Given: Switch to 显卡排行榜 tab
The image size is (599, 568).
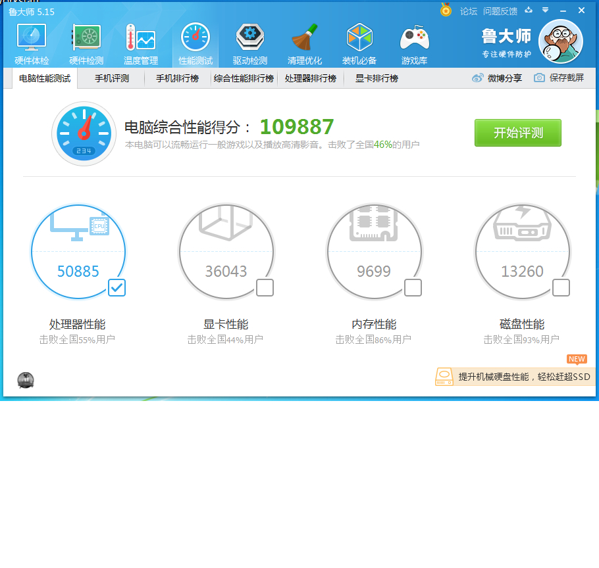Looking at the screenshot, I should coord(377,79).
